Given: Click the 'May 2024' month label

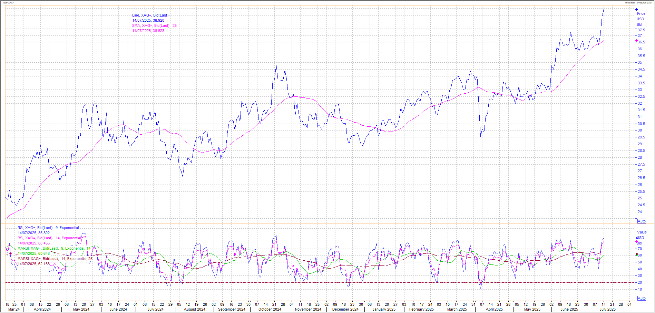Looking at the screenshot, I should 81,309.
